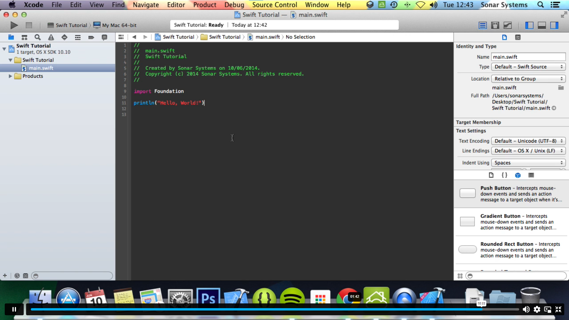Viewport: 569px width, 320px height.
Task: Show the File inspector
Action: tap(504, 37)
